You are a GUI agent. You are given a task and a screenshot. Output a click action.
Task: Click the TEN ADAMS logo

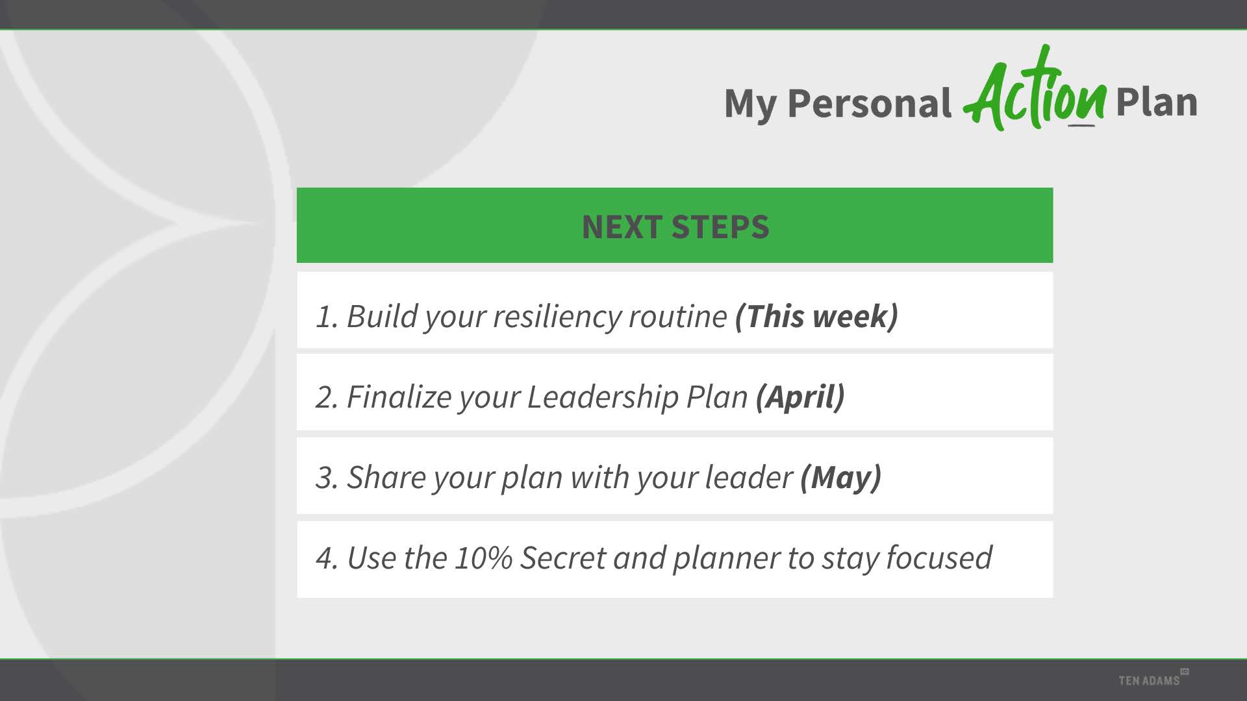tap(1149, 680)
